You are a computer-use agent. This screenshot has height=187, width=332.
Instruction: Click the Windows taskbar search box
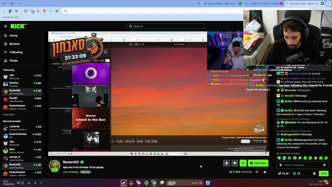[185, 183]
